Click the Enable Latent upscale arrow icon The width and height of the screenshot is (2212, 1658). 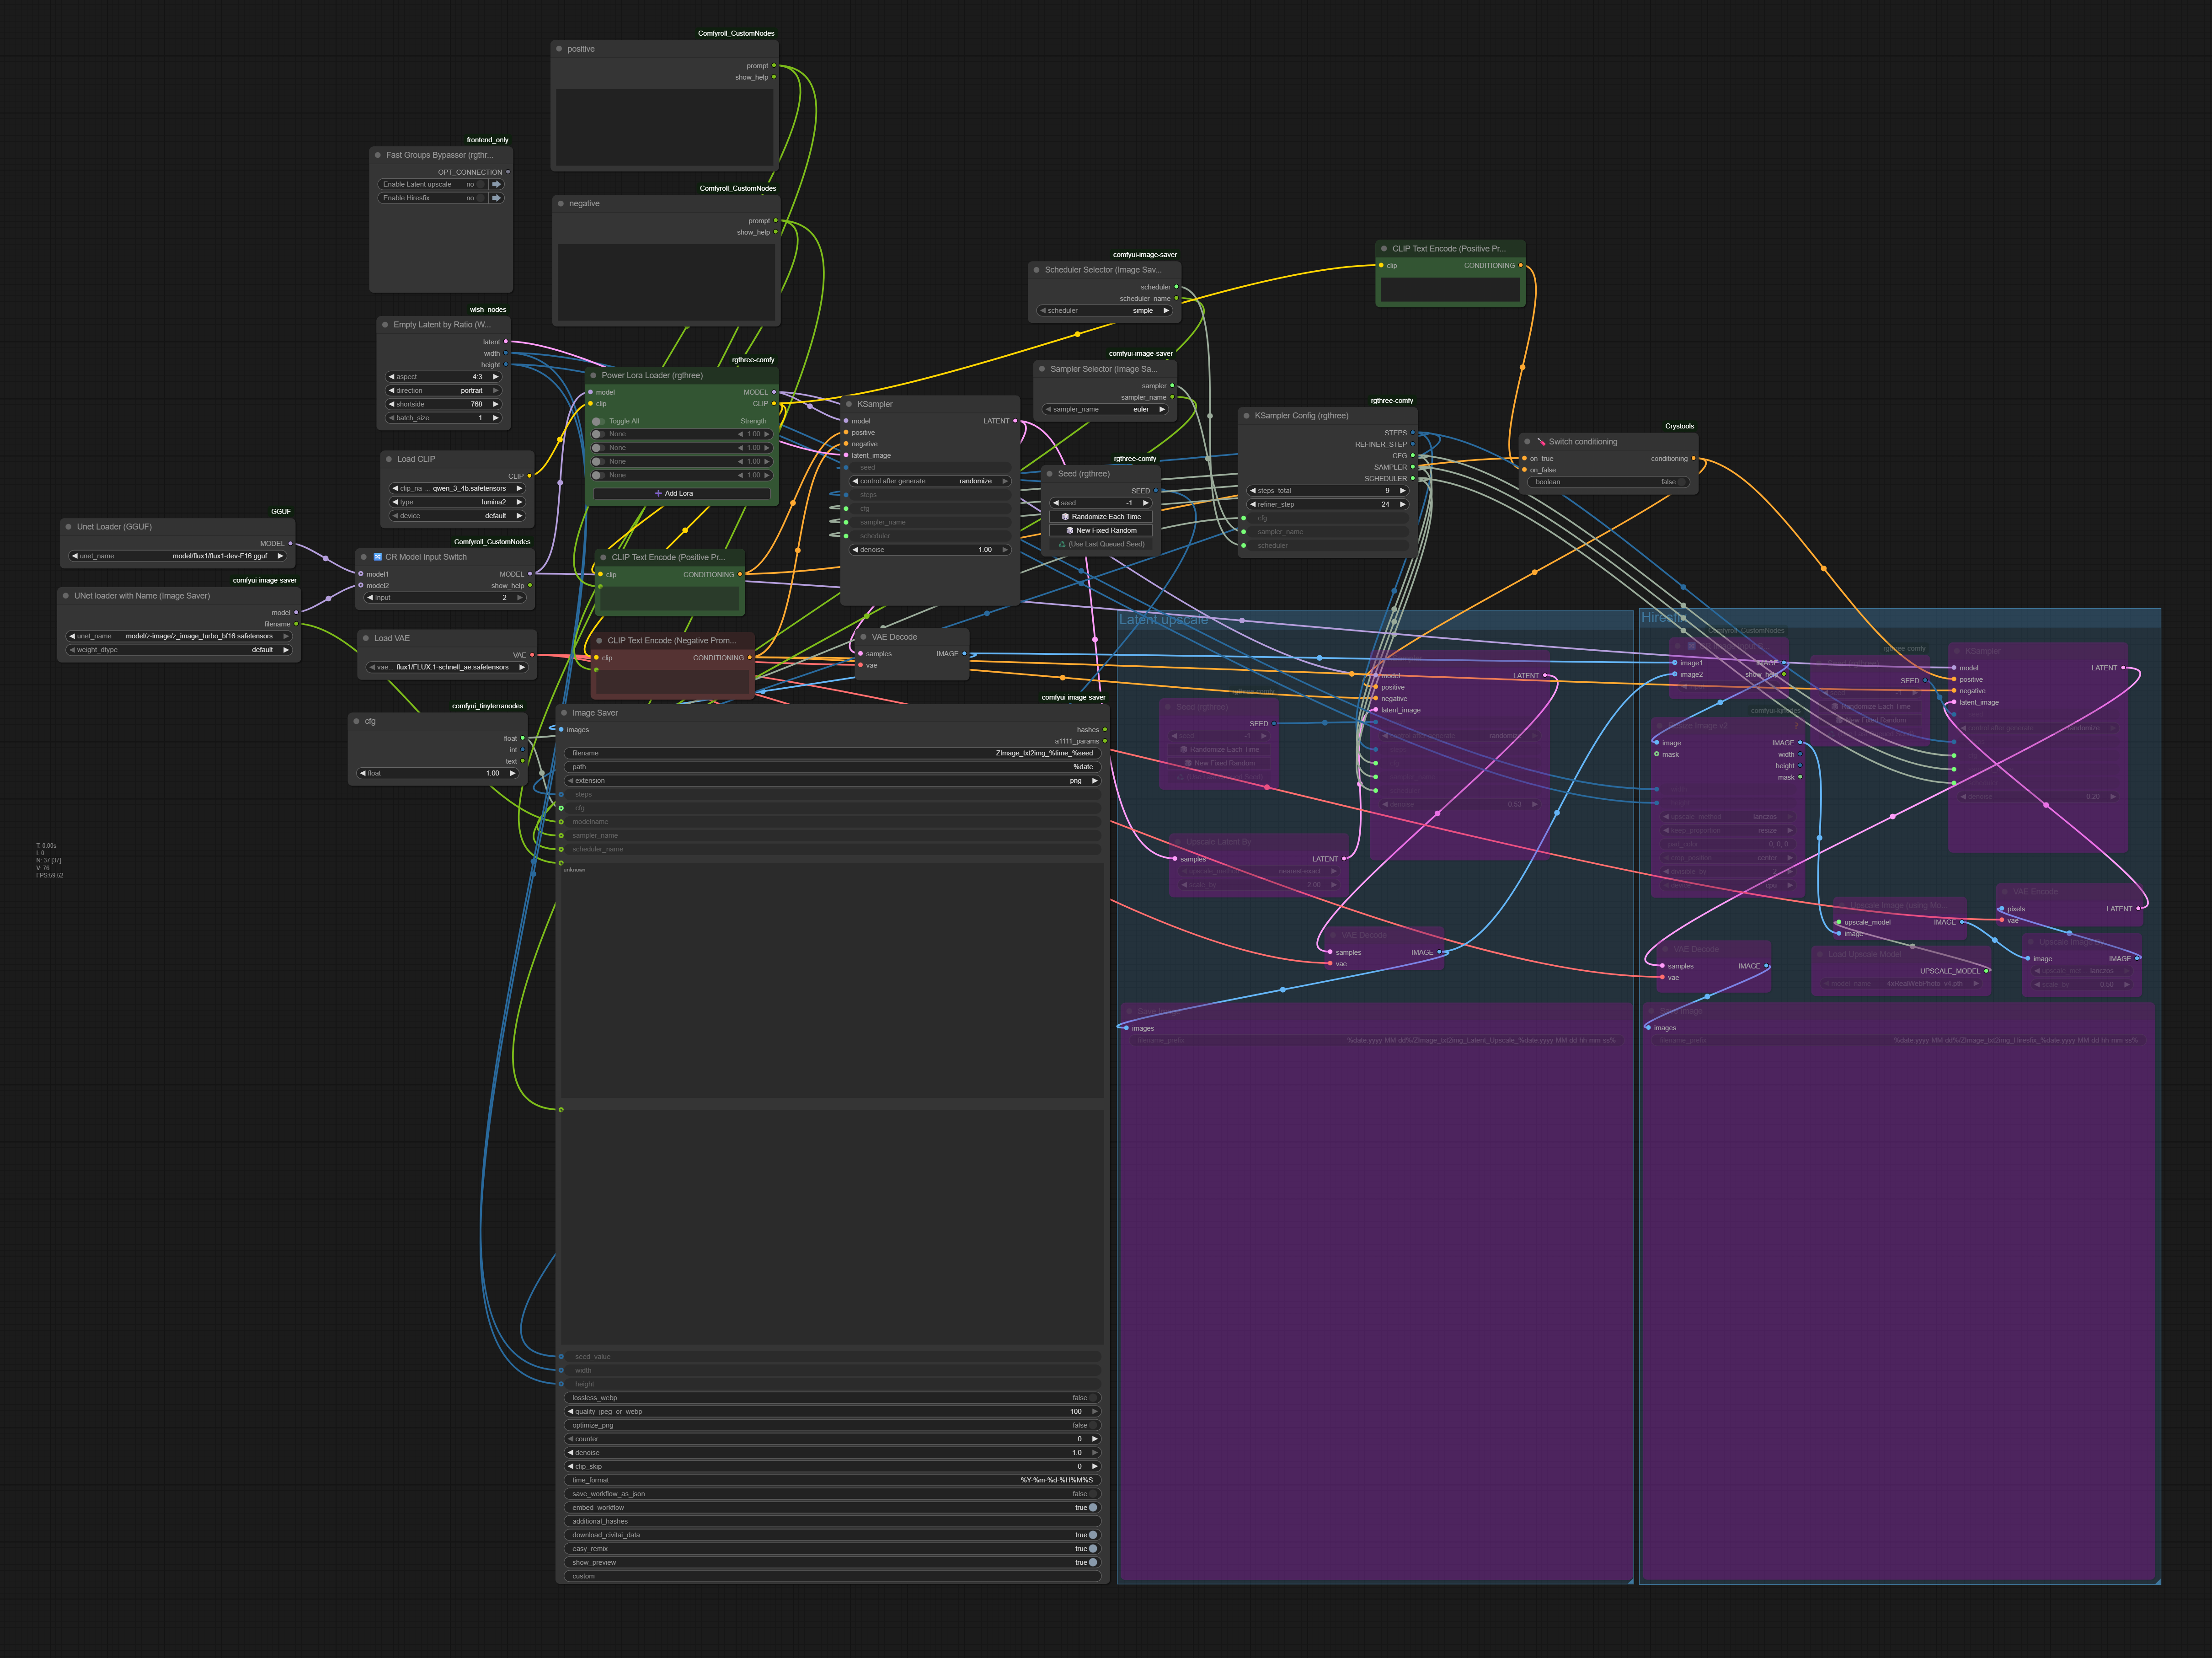(496, 184)
